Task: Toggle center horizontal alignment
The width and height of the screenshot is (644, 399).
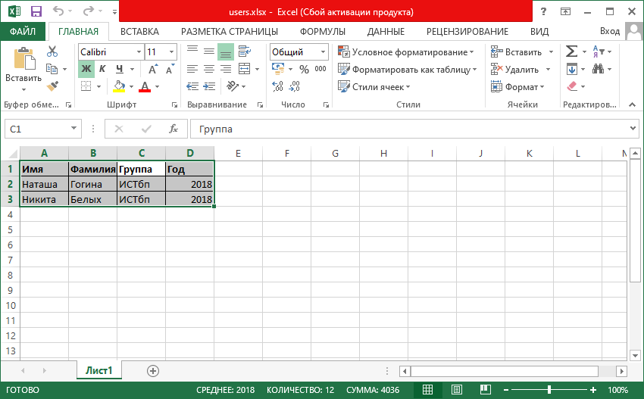Action: point(208,69)
